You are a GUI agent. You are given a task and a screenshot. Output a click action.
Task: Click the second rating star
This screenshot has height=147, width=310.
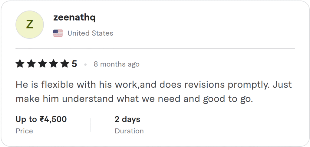pos(31,64)
